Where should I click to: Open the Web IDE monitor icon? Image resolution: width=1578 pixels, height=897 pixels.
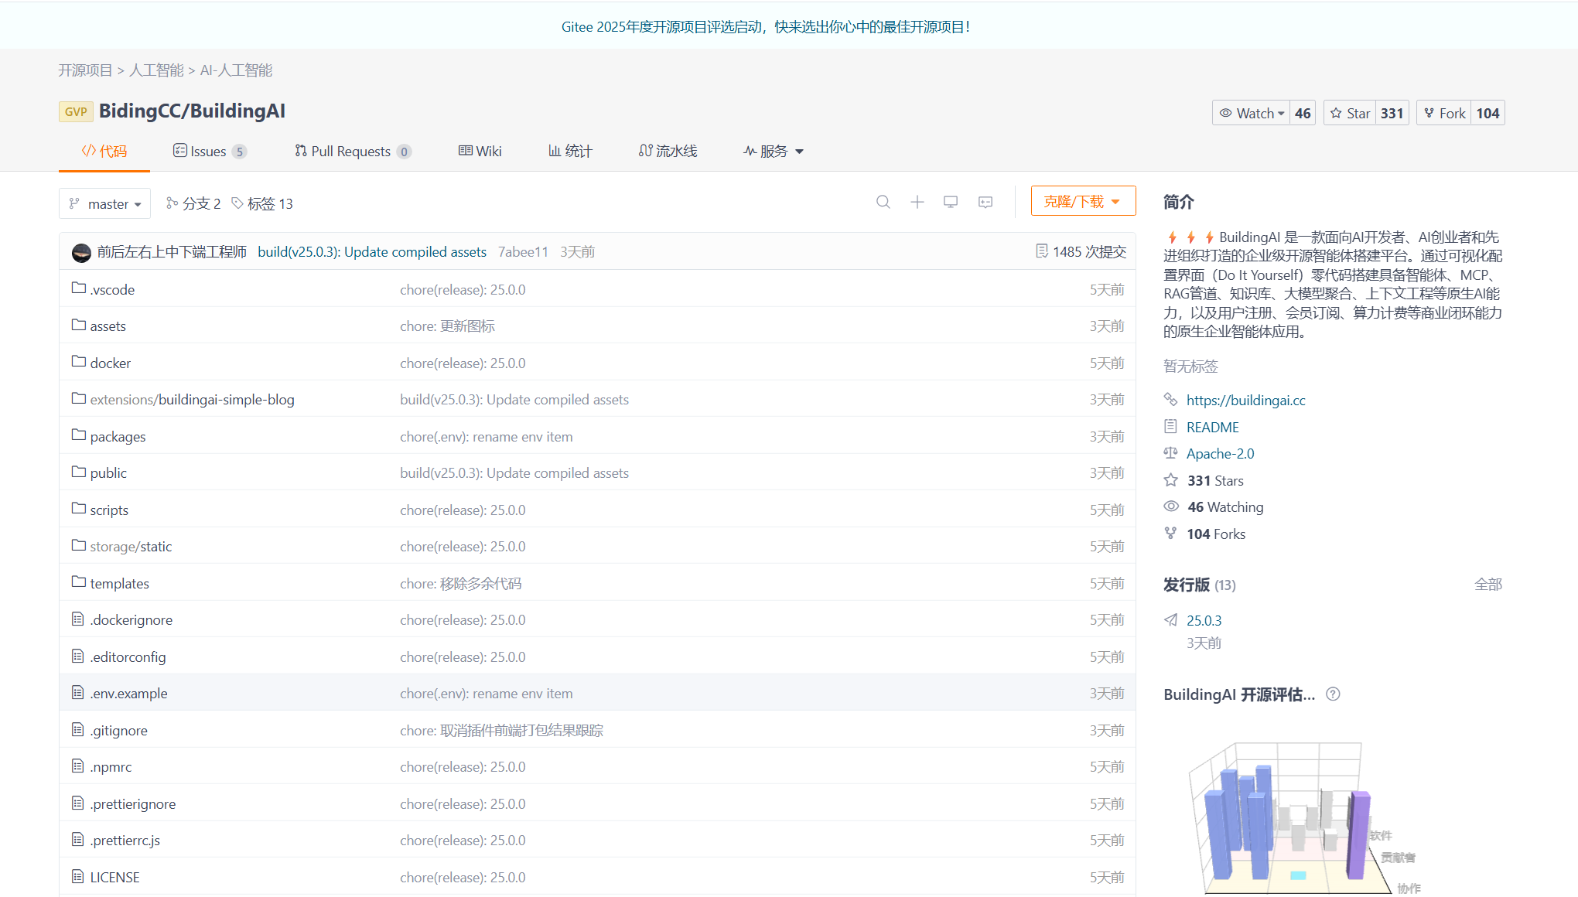[951, 202]
